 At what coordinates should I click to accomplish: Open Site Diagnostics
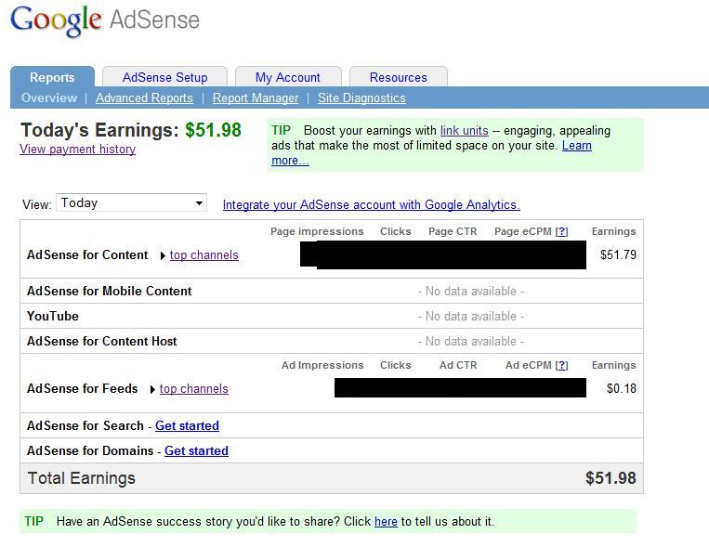pos(361,98)
